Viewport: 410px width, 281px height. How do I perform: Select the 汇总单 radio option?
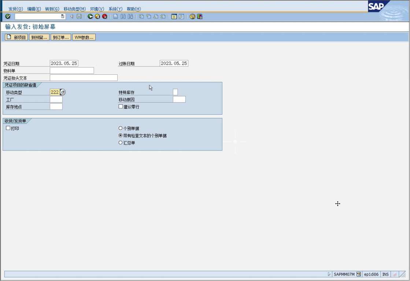click(121, 143)
